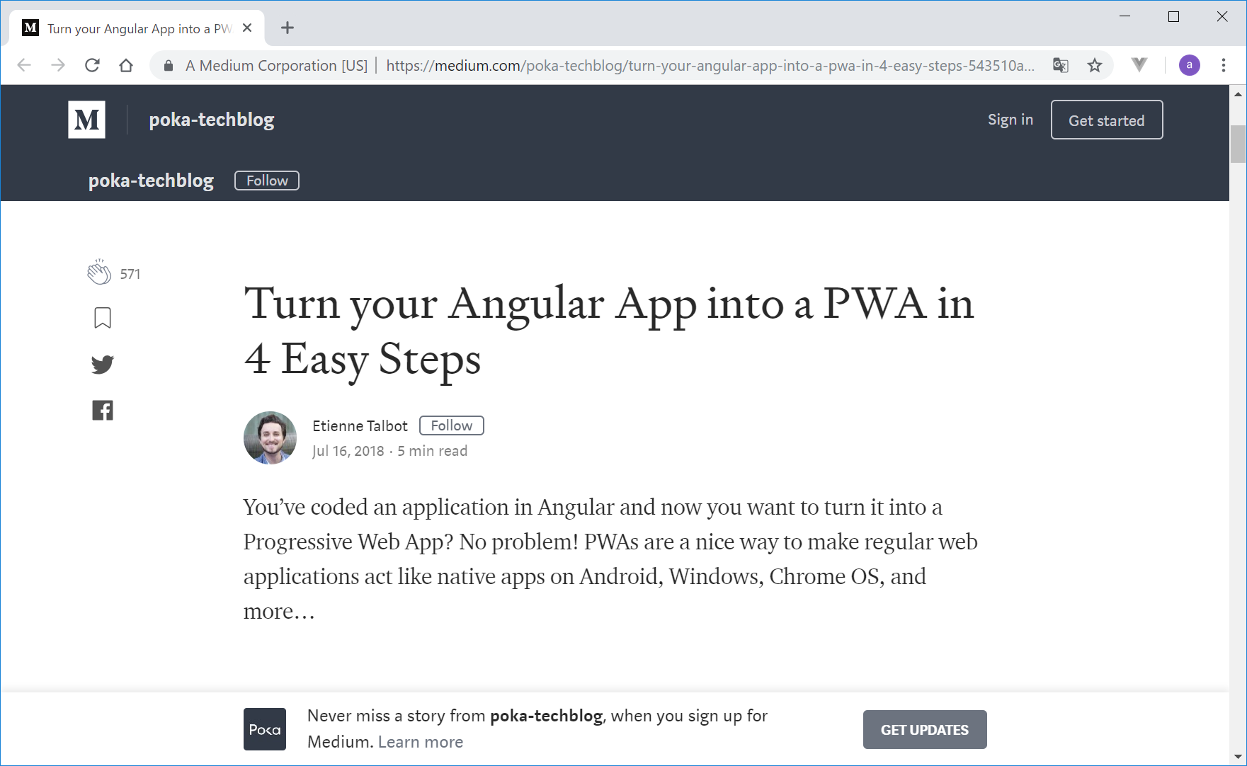This screenshot has height=766, width=1247.
Task: Go forward in browser history
Action: point(58,66)
